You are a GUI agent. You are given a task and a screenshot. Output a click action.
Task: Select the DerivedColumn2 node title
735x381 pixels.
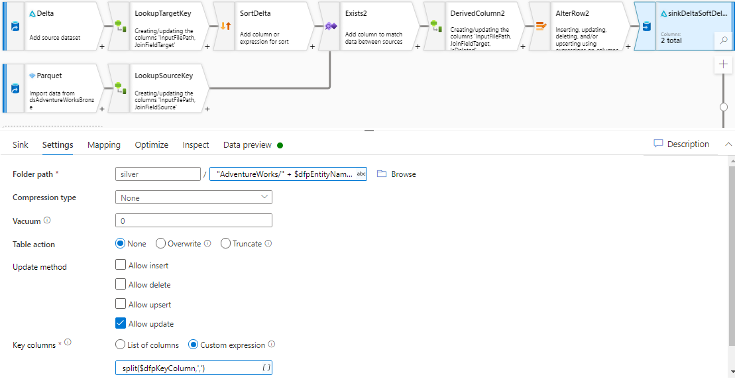point(478,13)
